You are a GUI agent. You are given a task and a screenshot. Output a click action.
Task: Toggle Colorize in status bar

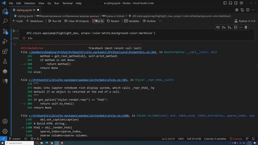(236, 139)
